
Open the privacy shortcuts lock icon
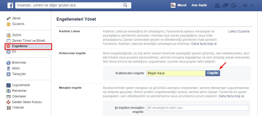pyautogui.click(x=245, y=5)
